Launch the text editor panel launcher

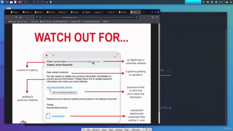pyautogui.click(x=15, y=2)
